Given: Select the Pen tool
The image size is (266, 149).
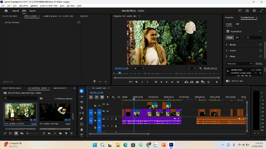Looking at the screenshot, I should [82, 119].
